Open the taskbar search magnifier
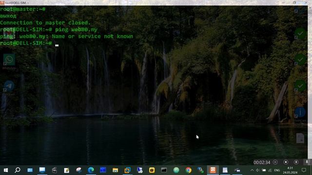Image resolution: width=312 pixels, height=175 pixels. (x=18, y=170)
